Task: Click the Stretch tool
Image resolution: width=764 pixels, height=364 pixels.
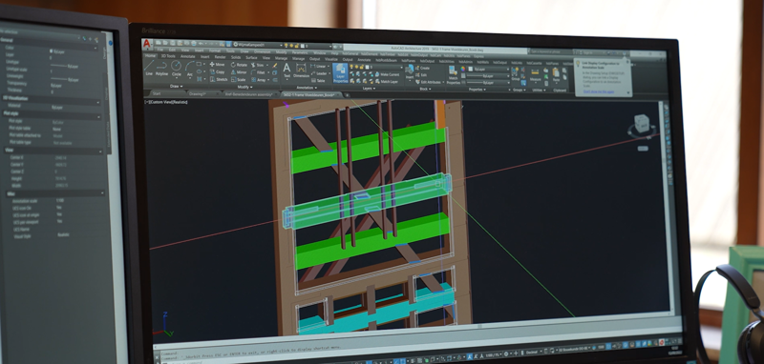Action: click(x=219, y=79)
